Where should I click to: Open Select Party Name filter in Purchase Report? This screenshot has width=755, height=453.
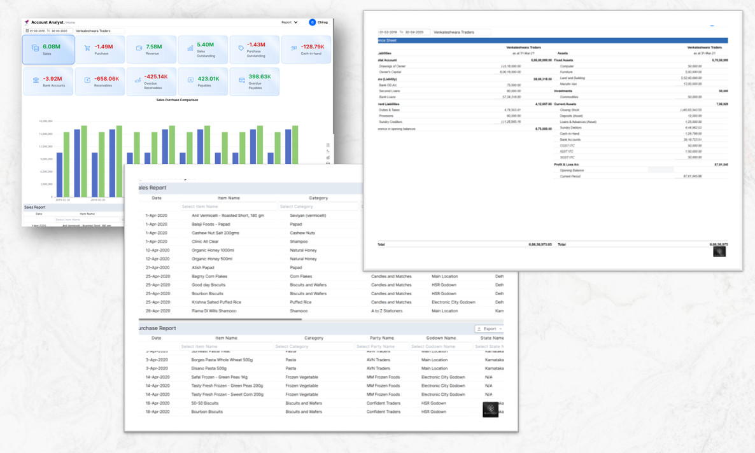(x=381, y=347)
